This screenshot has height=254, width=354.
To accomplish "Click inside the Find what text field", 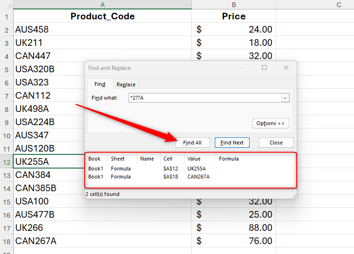I will coord(204,98).
